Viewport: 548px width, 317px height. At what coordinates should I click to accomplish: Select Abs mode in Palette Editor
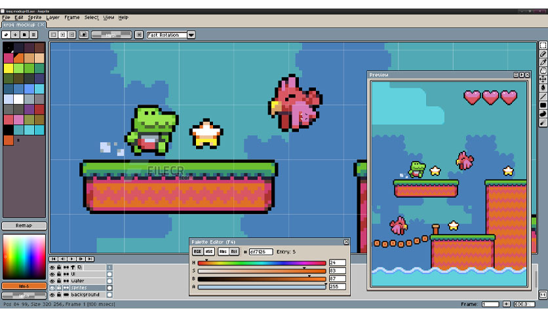[x=223, y=252]
